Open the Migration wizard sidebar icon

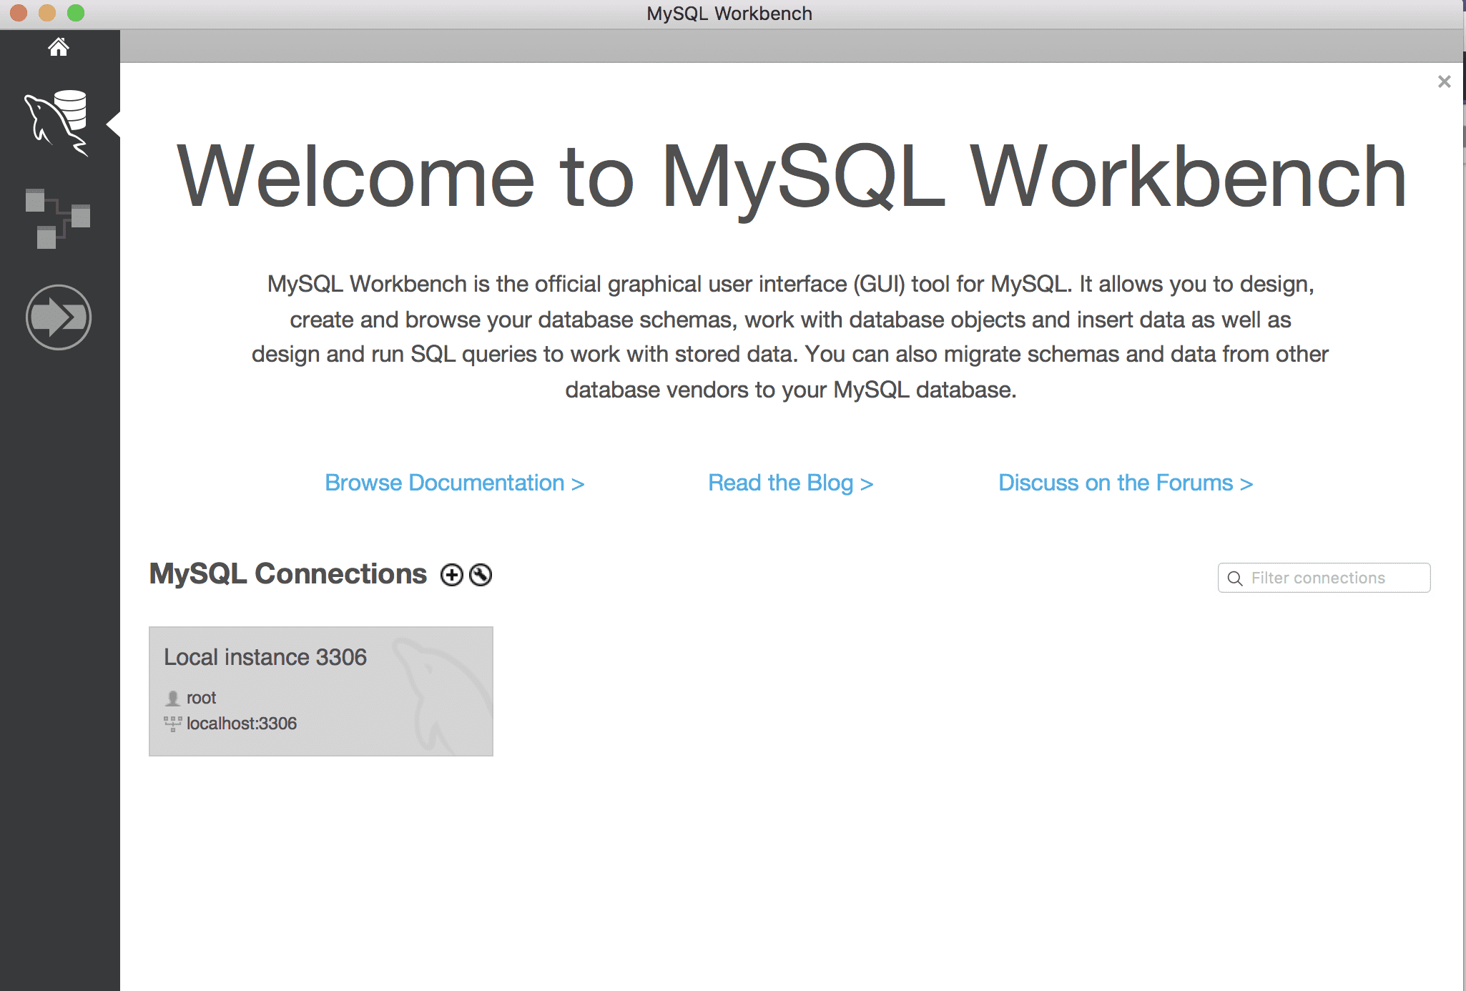coord(58,317)
